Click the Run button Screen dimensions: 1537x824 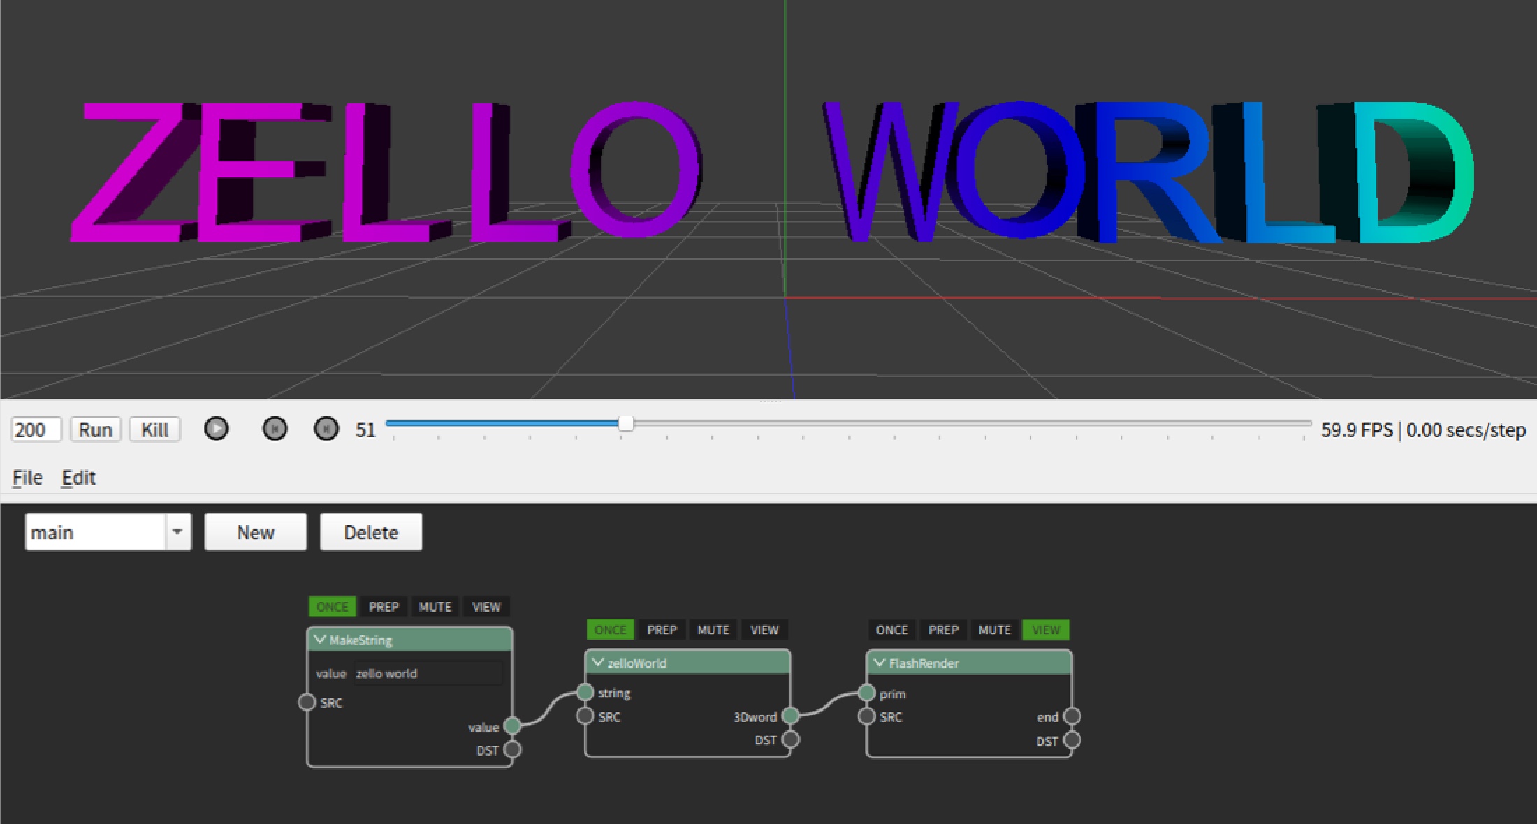[95, 429]
